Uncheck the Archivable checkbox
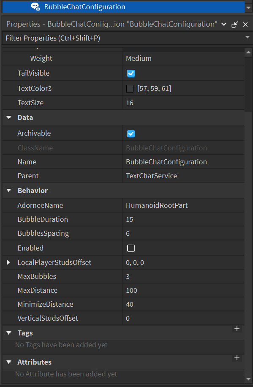 point(131,133)
